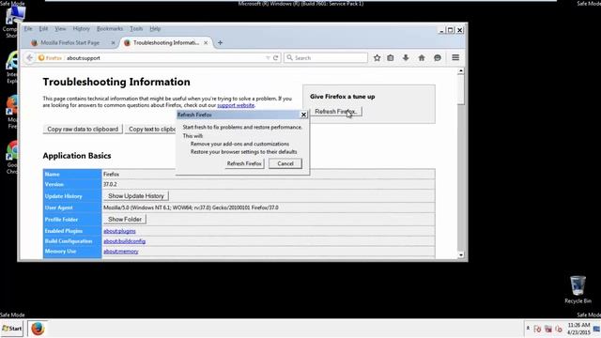Click the page scrollbar down arrow
601x338 pixels.
(x=461, y=254)
